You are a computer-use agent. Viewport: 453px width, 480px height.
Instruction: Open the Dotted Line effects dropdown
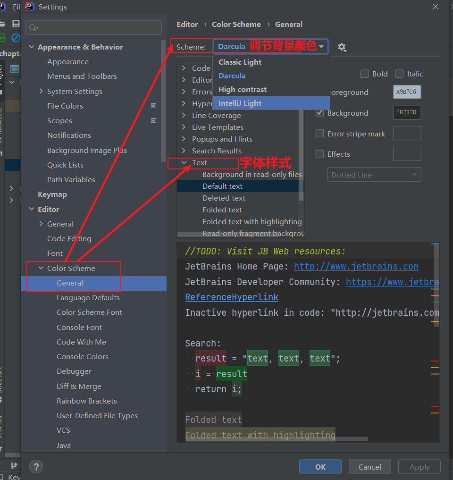coord(374,175)
